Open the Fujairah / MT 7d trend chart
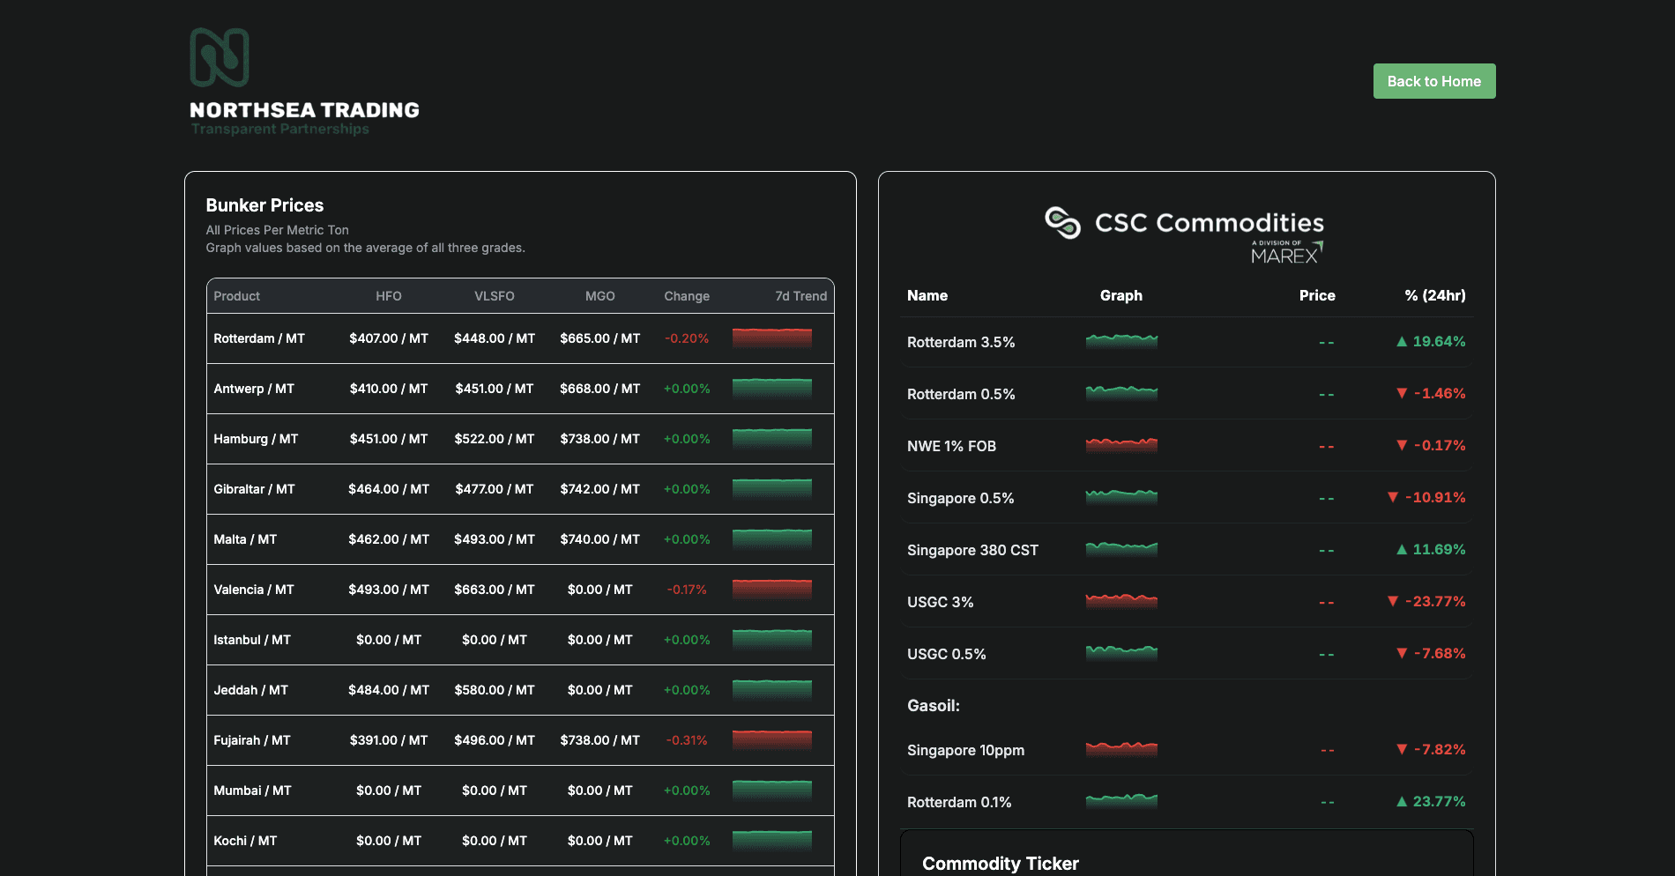The height and width of the screenshot is (876, 1675). pos(772,739)
